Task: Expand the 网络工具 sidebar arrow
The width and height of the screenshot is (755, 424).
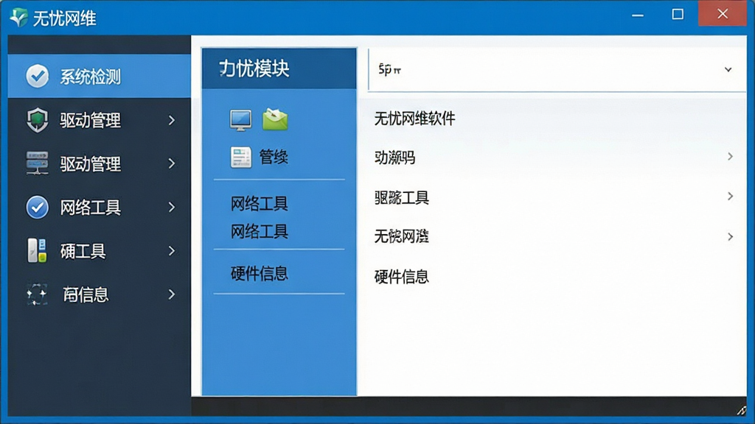Action: [x=172, y=207]
